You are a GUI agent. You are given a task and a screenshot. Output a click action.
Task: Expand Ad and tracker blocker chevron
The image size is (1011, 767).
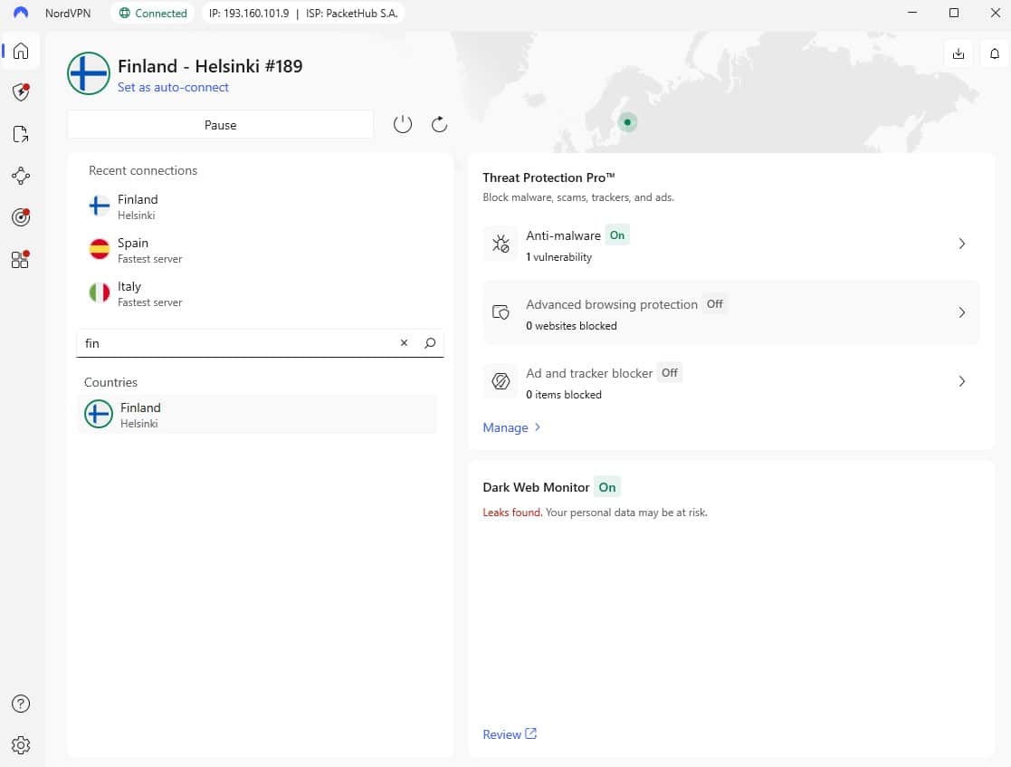click(x=961, y=381)
